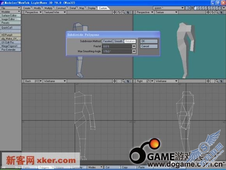The height and width of the screenshot is (170, 226).
Task: Select Faceted subdivision method
Action: point(108,41)
